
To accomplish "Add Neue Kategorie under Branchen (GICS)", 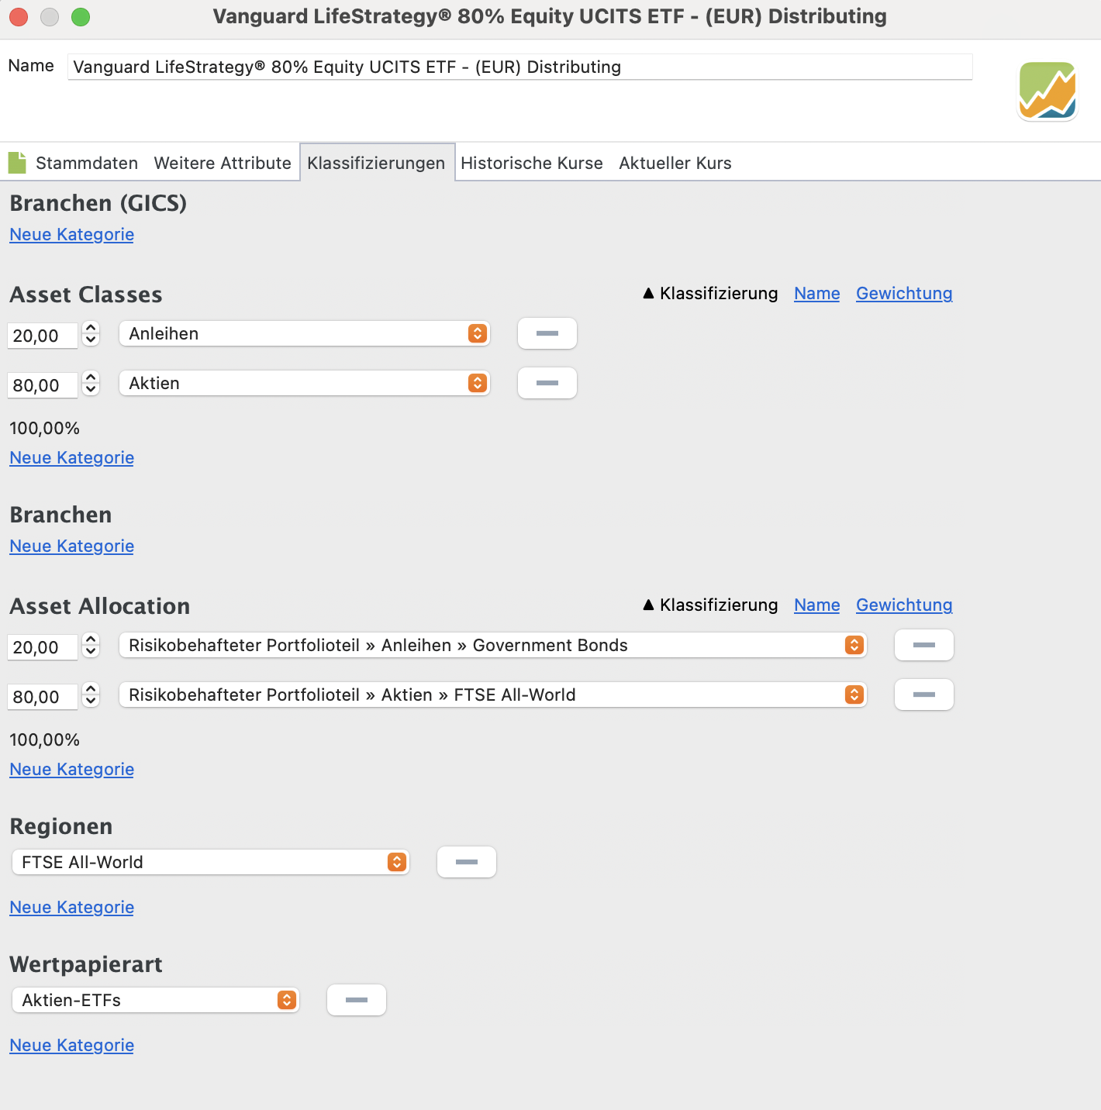I will click(71, 235).
